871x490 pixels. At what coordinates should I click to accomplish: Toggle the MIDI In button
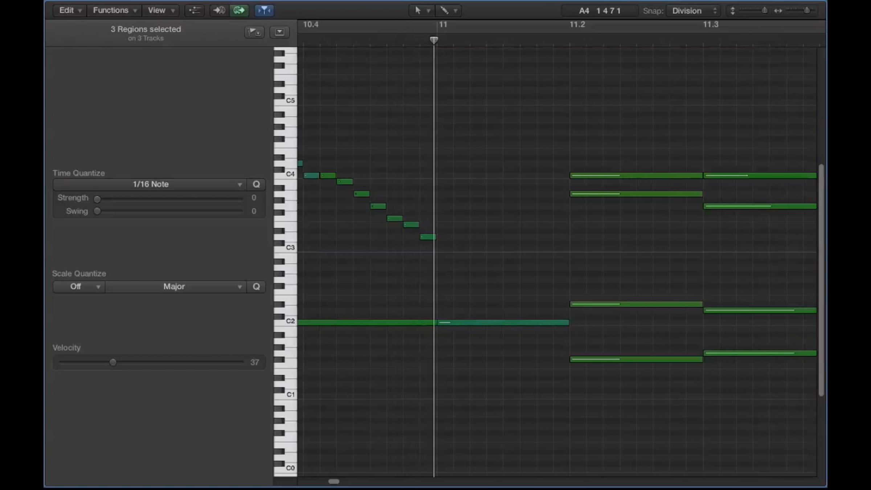[x=219, y=11]
